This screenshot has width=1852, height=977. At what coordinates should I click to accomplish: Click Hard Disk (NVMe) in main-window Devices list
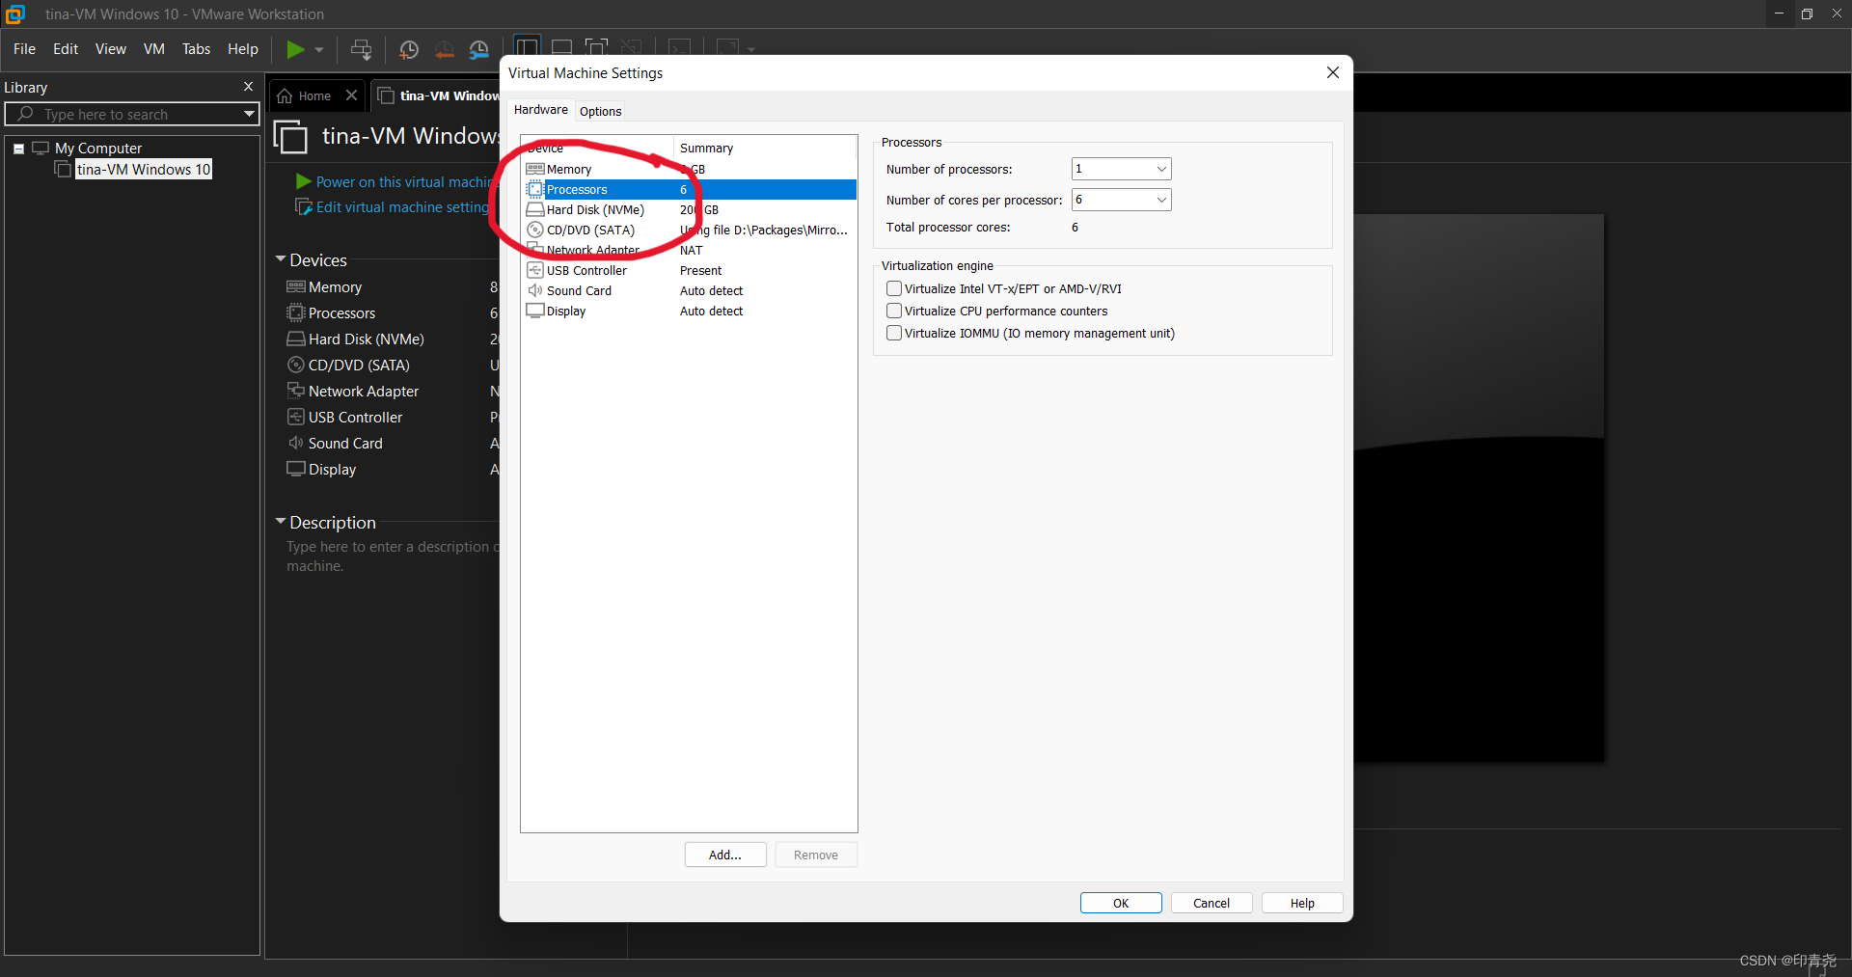[366, 339]
